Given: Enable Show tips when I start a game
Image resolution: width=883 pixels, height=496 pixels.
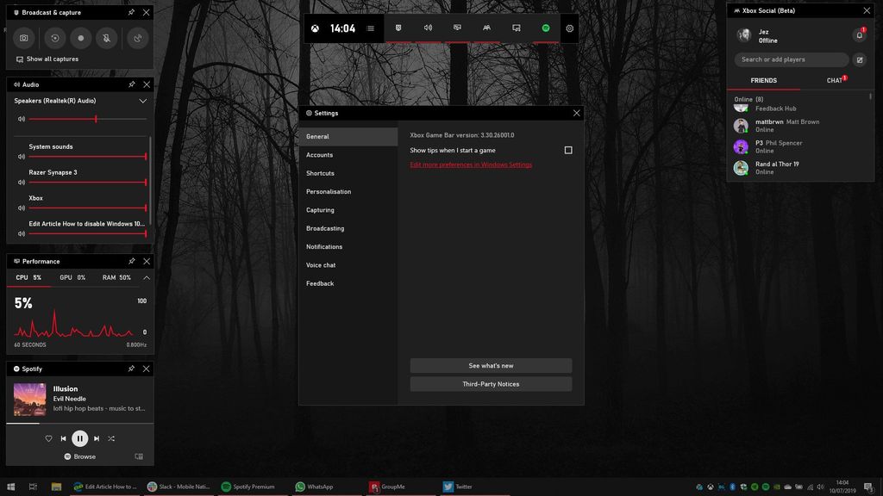Looking at the screenshot, I should [x=568, y=149].
